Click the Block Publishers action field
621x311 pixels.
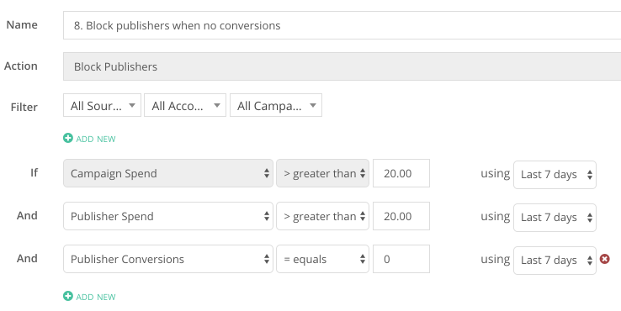tap(342, 66)
